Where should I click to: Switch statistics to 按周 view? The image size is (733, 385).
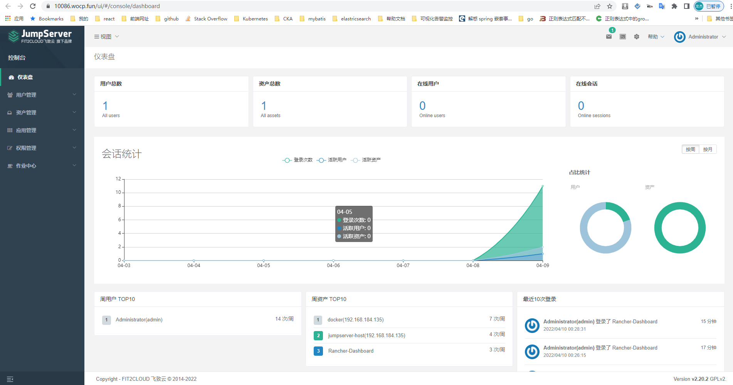pos(691,149)
